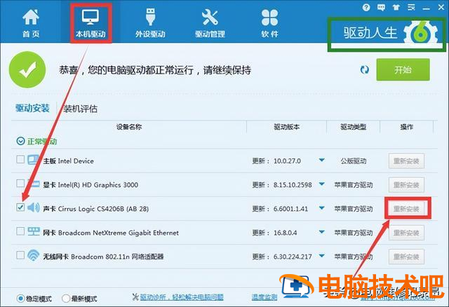Check the 无线网卡 Broadcom 802.11n checkbox
The width and height of the screenshot is (449, 307).
[x=20, y=255]
